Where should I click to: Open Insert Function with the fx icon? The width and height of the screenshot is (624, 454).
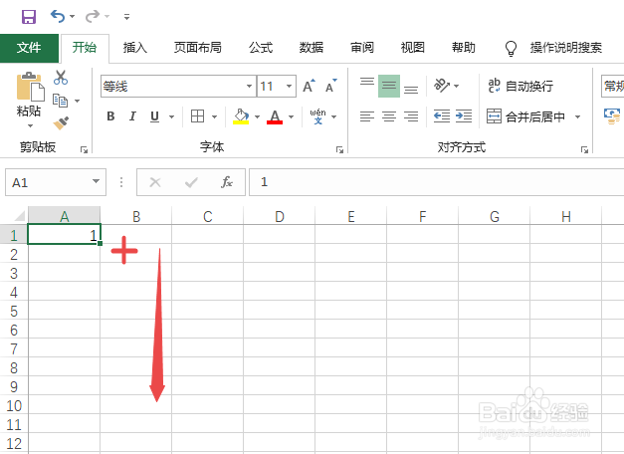point(227,182)
